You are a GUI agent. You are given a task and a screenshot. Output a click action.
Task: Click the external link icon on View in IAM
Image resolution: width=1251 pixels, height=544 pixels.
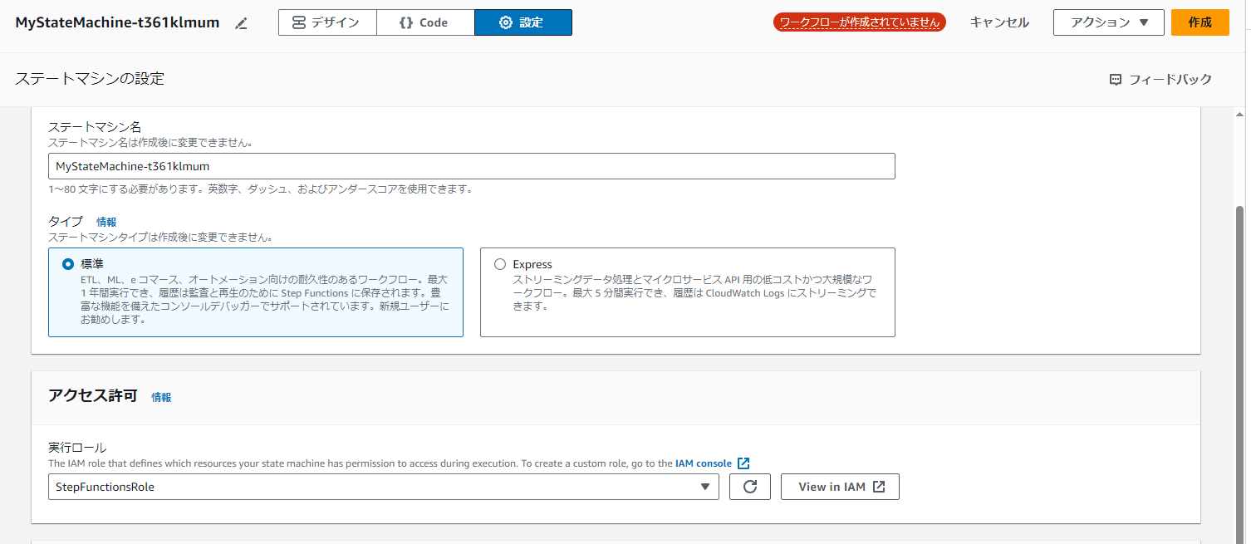point(879,487)
